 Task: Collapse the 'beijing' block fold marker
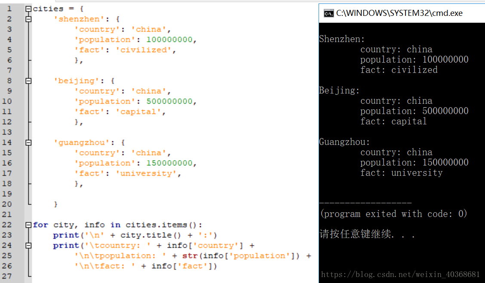28,81
